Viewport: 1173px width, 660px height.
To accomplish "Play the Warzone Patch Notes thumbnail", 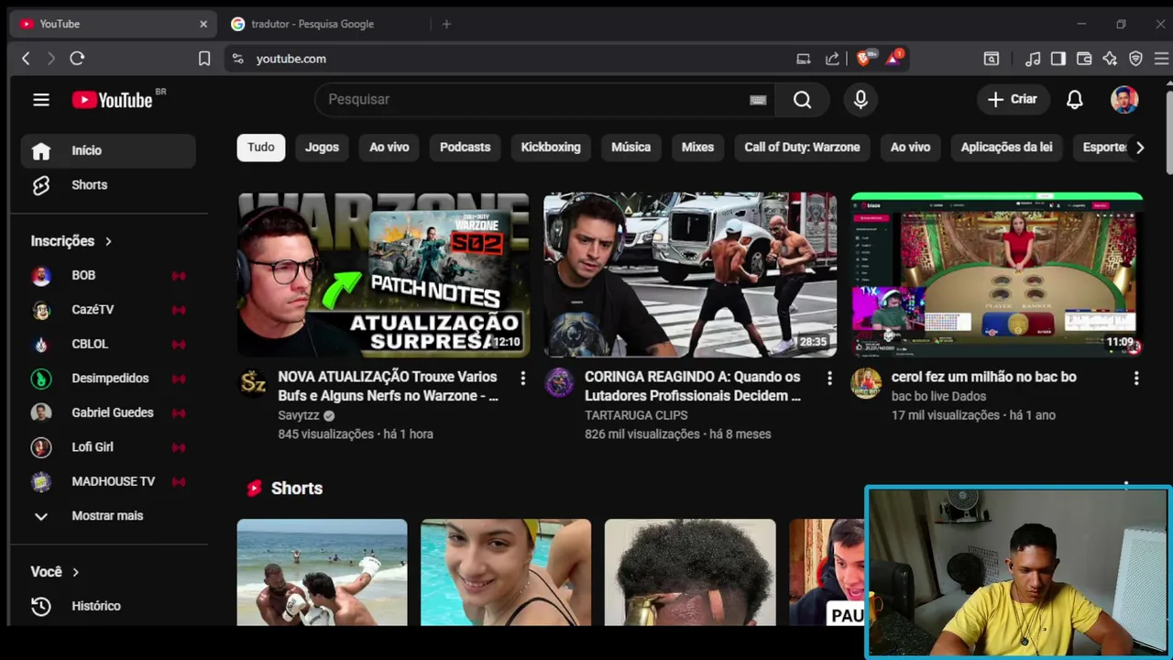I will [383, 274].
